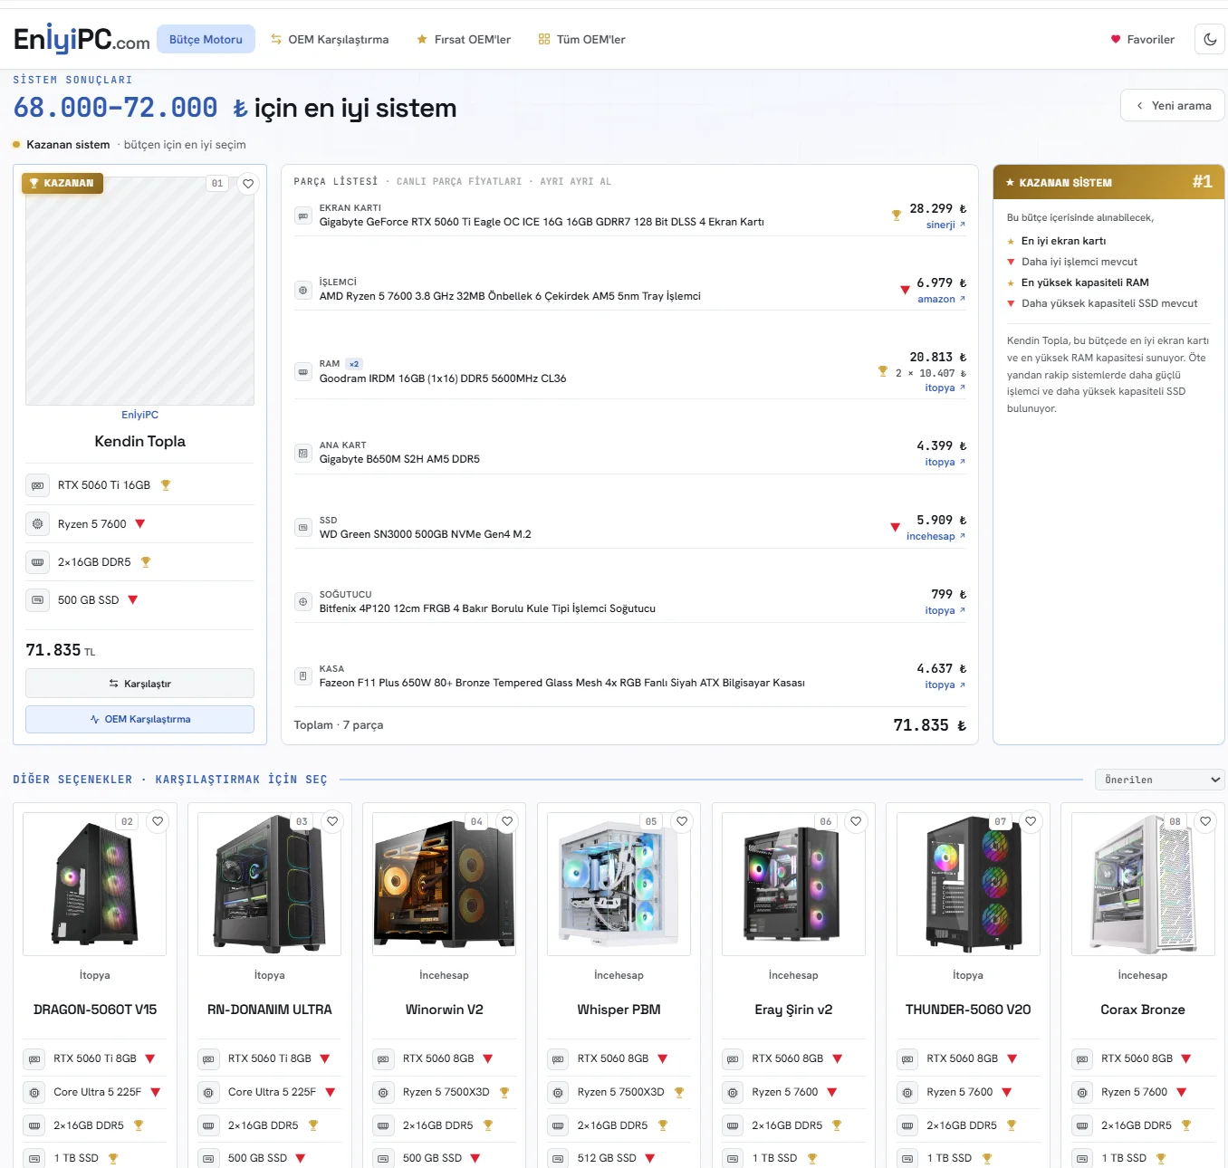1228x1168 pixels.
Task: Click red arrow beside Daha iyi işlemci mevcut
Action: (1011, 263)
